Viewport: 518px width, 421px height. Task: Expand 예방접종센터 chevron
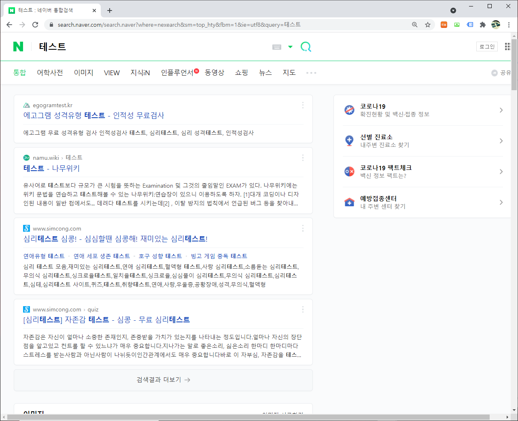501,202
